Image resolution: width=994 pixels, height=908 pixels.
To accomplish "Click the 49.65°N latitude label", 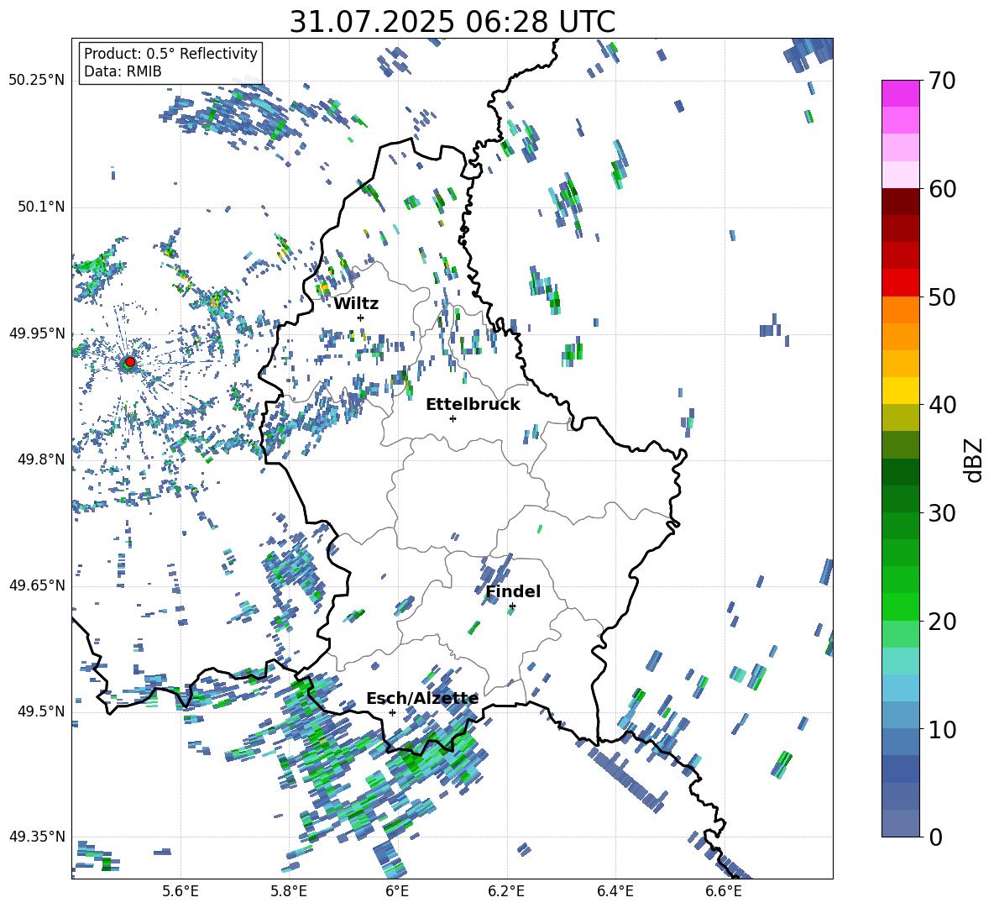I will (37, 585).
